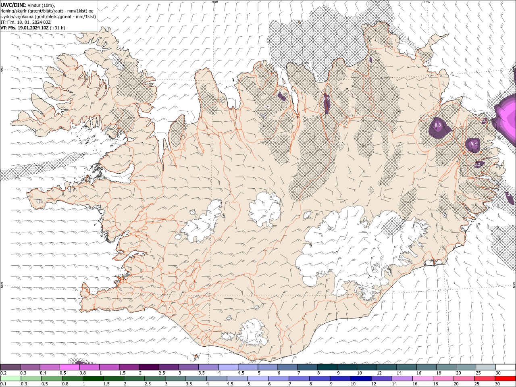The width and height of the screenshot is (516, 387).
Task: Select upper scale pale grey swatch starting at 25
Action: click(x=486, y=367)
